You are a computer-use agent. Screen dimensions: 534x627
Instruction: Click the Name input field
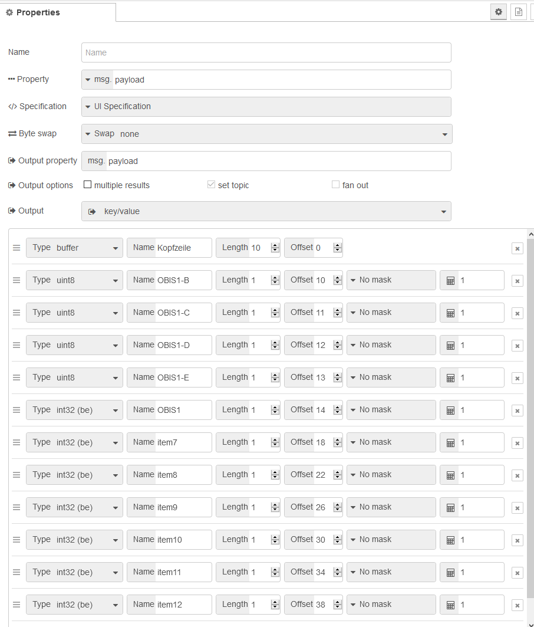tap(266, 52)
